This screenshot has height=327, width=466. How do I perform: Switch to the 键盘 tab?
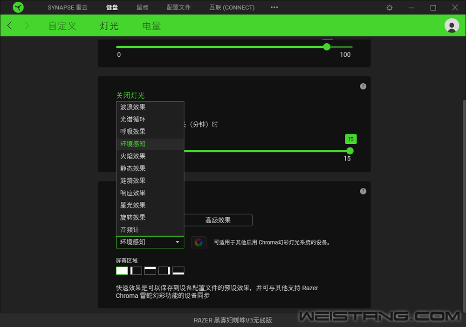click(x=112, y=7)
